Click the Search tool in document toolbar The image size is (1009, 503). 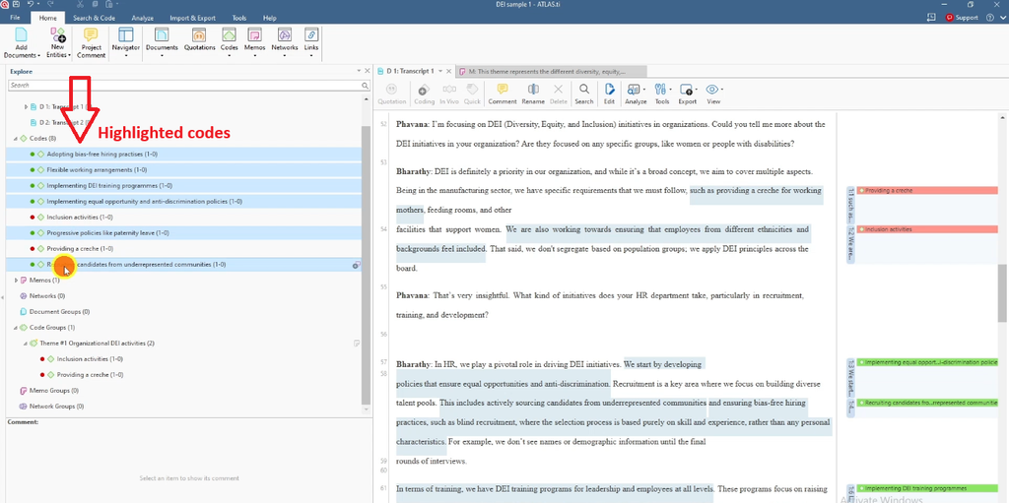(583, 94)
